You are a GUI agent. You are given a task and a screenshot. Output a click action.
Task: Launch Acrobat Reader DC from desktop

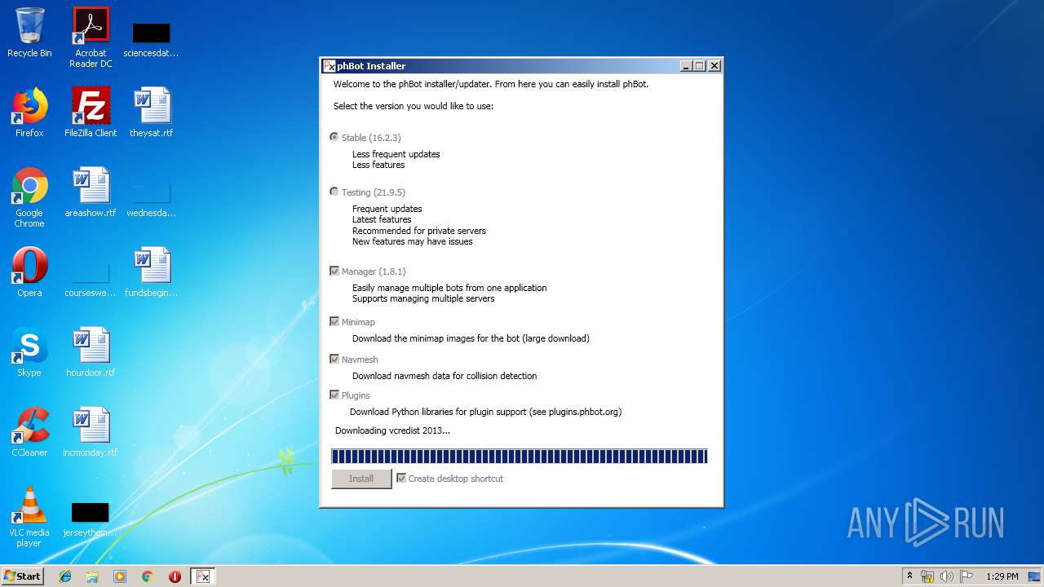[91, 38]
